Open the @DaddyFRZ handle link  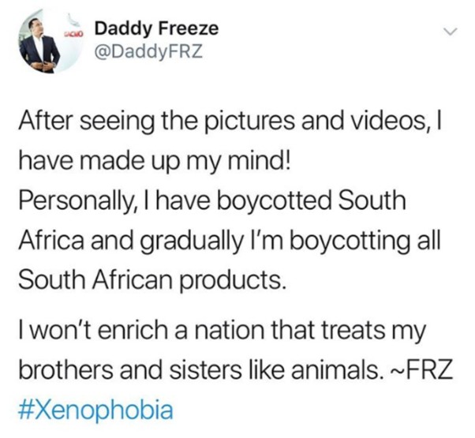(148, 51)
